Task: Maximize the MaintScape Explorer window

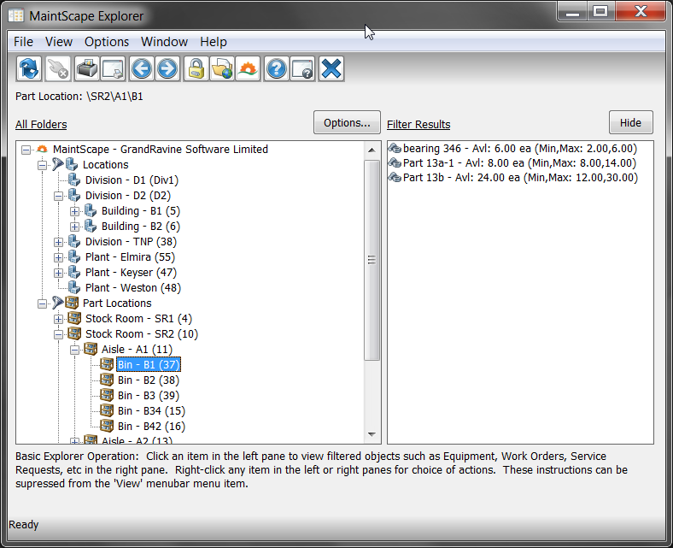Action: pyautogui.click(x=600, y=11)
